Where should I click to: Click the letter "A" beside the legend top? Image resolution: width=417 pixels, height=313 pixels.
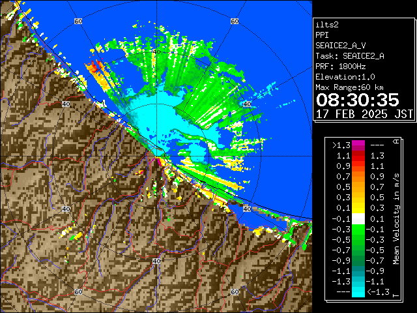point(396,142)
